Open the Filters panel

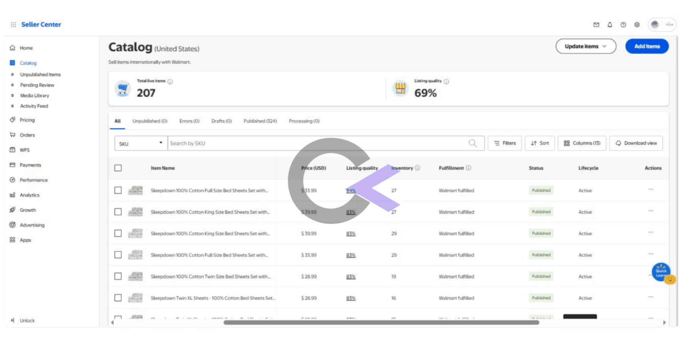(505, 143)
